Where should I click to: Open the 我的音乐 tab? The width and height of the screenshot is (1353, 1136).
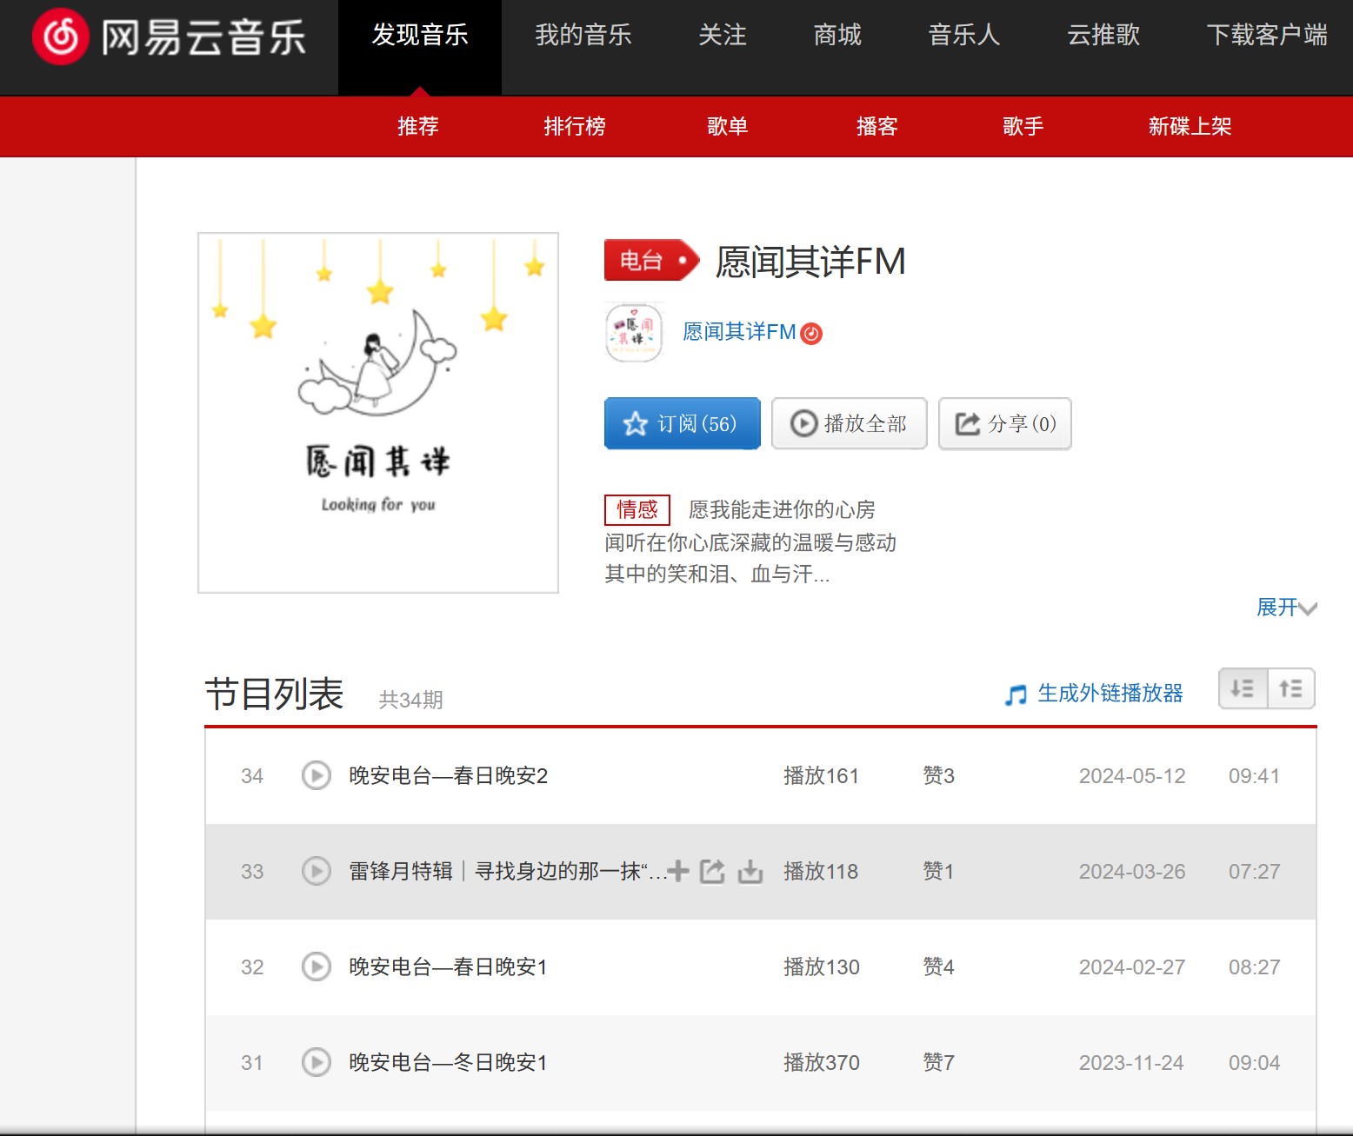point(583,35)
